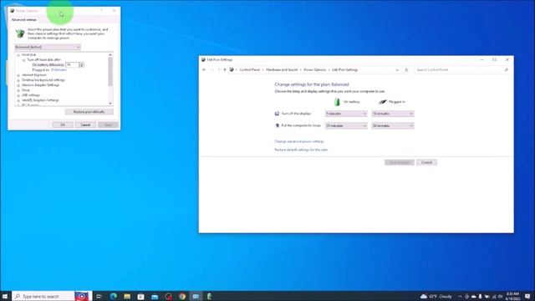Open the Mail app on the taskbar
The width and height of the screenshot is (535, 301).
[x=155, y=296]
